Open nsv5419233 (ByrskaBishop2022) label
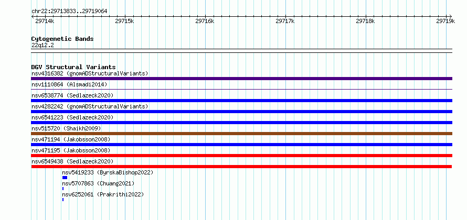Viewport: 467px width, 220px height. tap(108, 172)
